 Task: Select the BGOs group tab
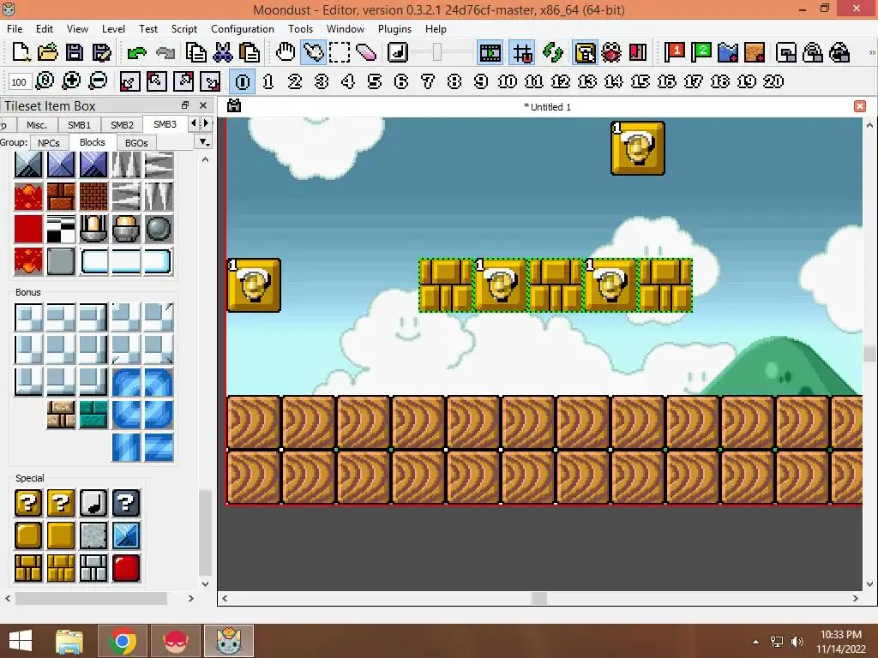click(x=136, y=143)
